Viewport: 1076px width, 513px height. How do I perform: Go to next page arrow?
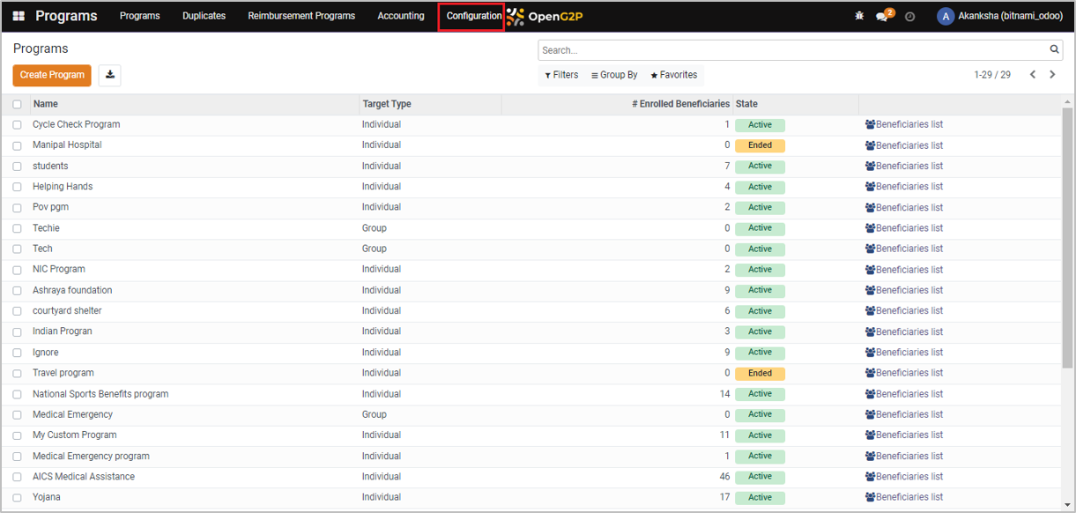(x=1052, y=75)
